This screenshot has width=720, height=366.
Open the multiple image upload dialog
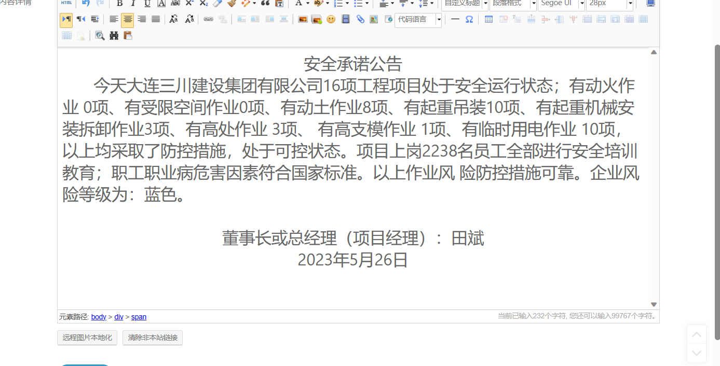point(317,20)
